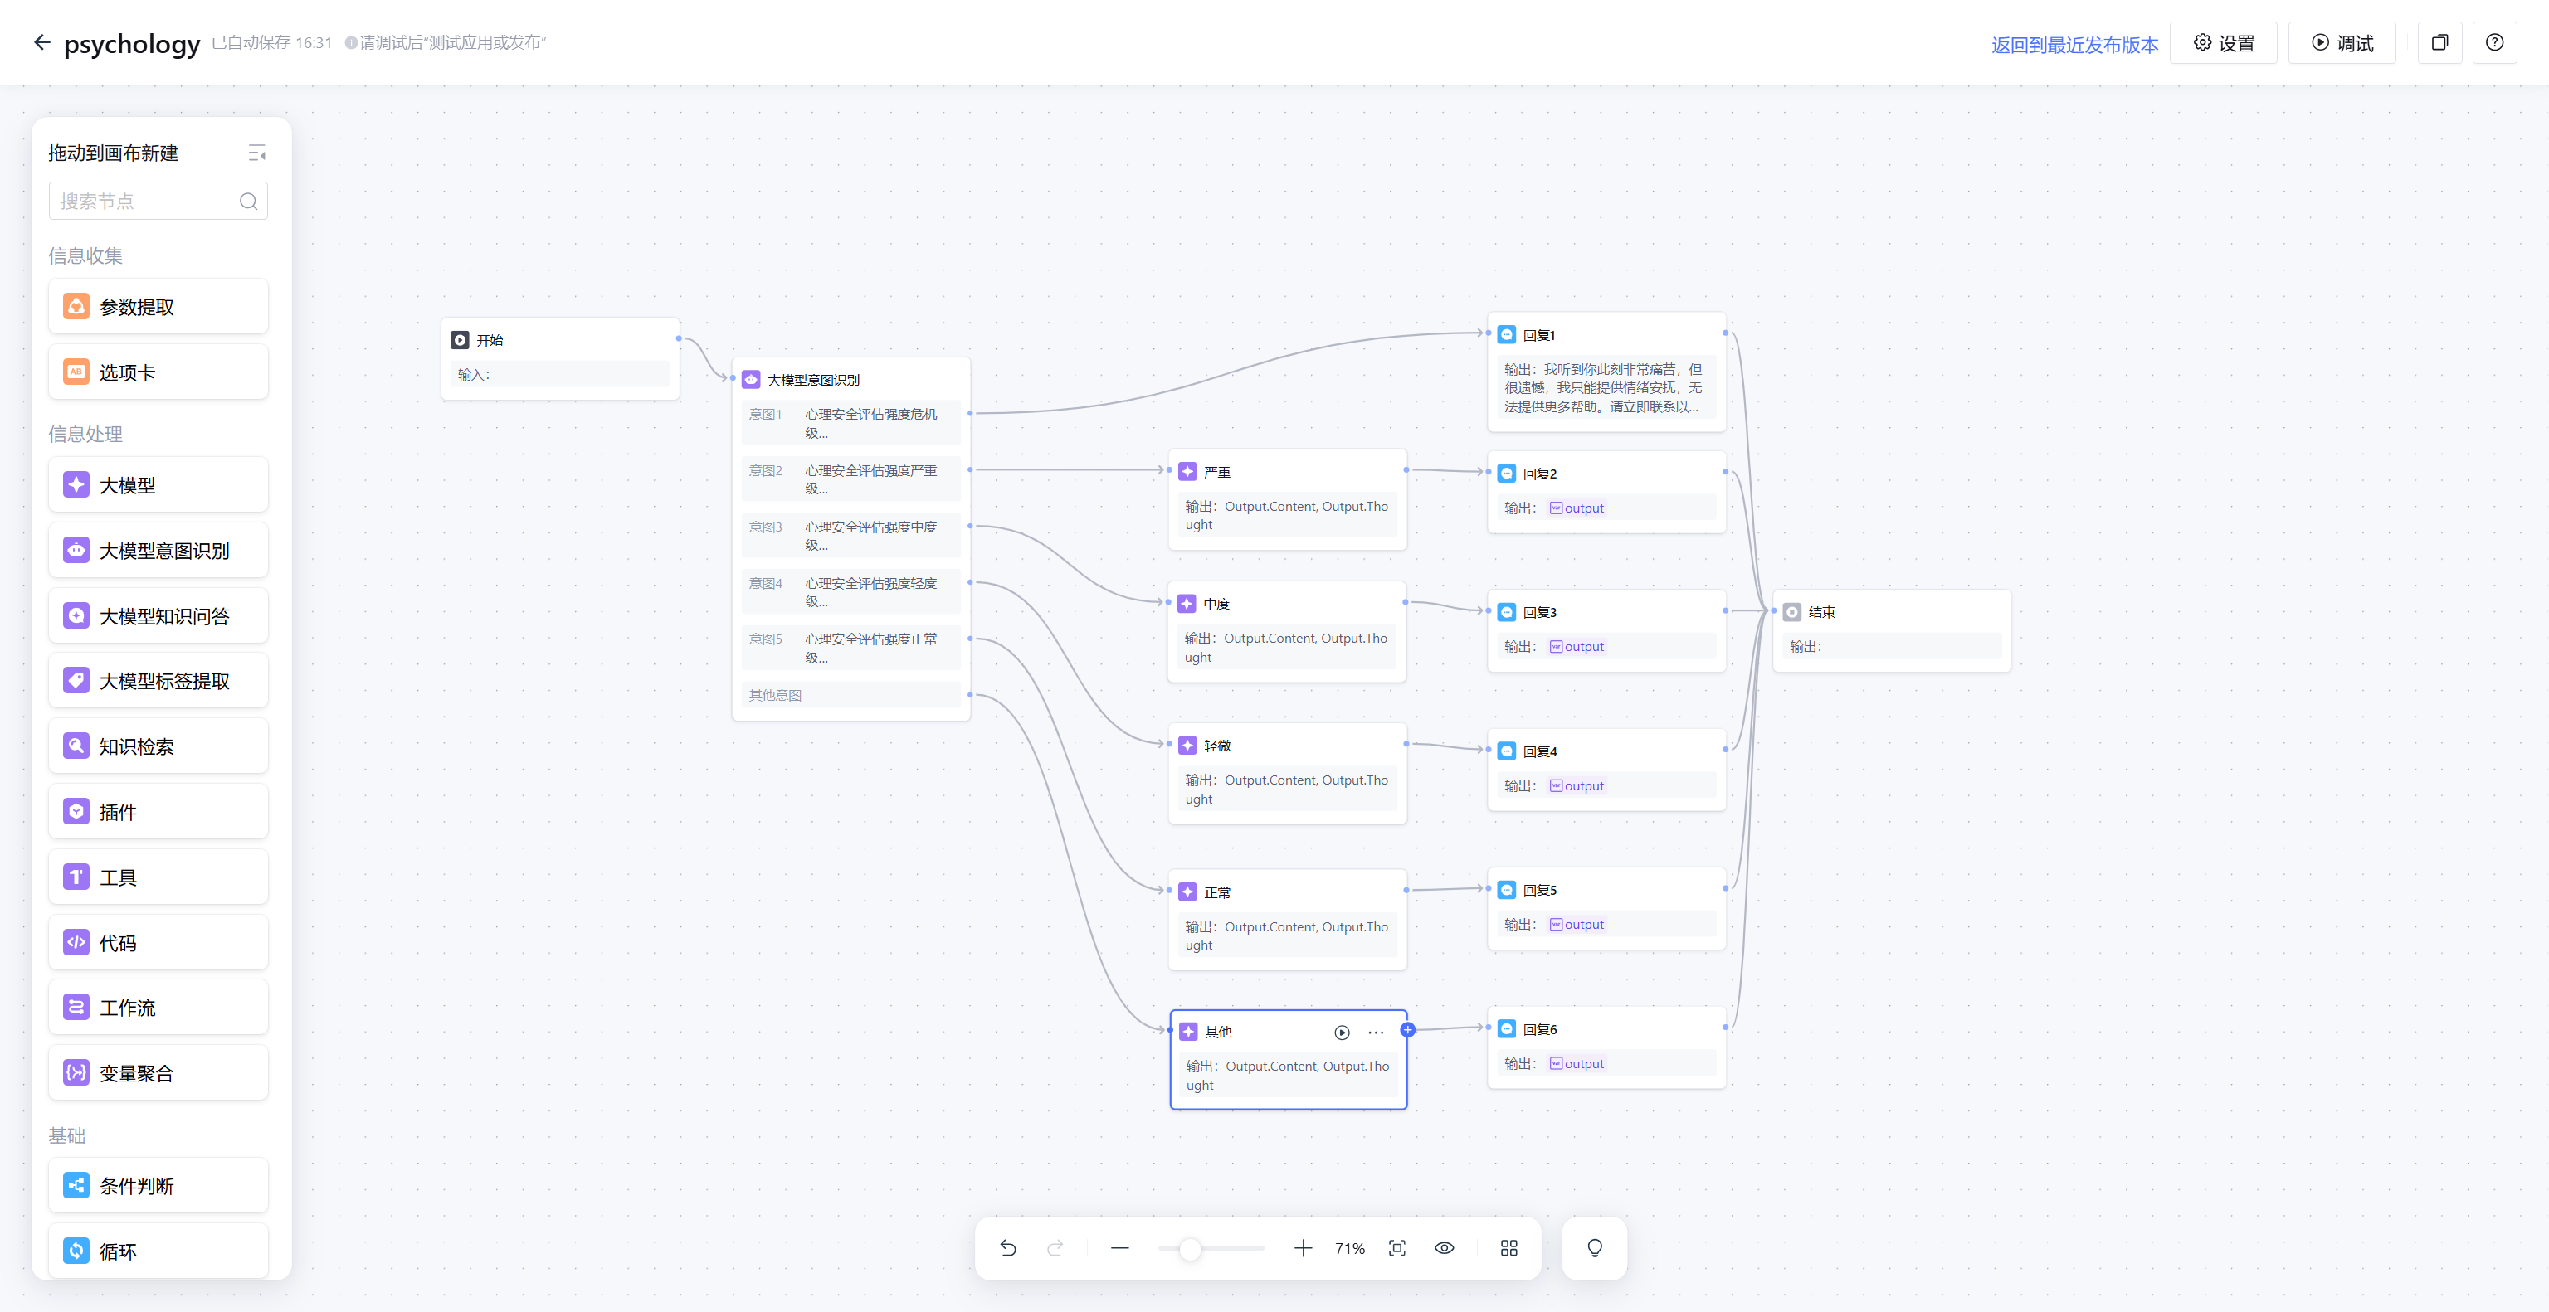2549x1312 pixels.
Task: Click the back arrow next to psychology
Action: (41, 42)
